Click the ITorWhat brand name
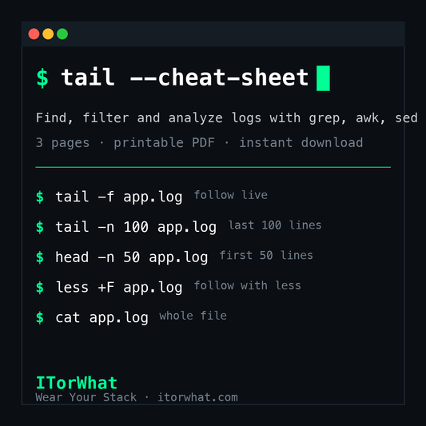Viewport: 426px width, 426px height. (77, 383)
